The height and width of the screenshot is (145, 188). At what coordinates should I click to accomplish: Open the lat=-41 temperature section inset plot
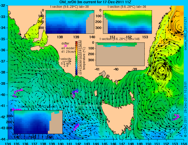(38, 122)
